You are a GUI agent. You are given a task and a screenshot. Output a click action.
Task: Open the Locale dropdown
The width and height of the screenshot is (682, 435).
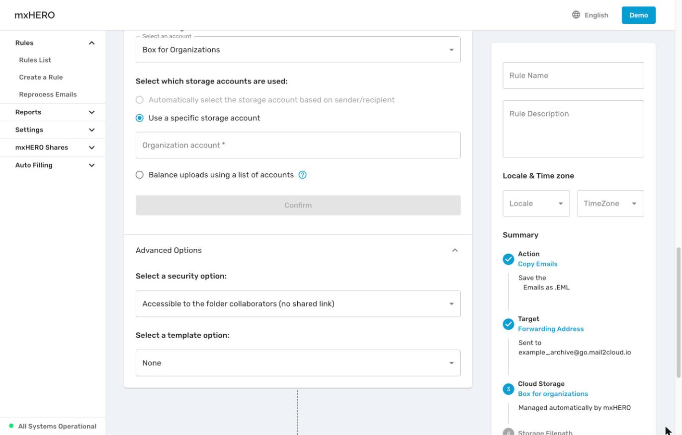536,204
